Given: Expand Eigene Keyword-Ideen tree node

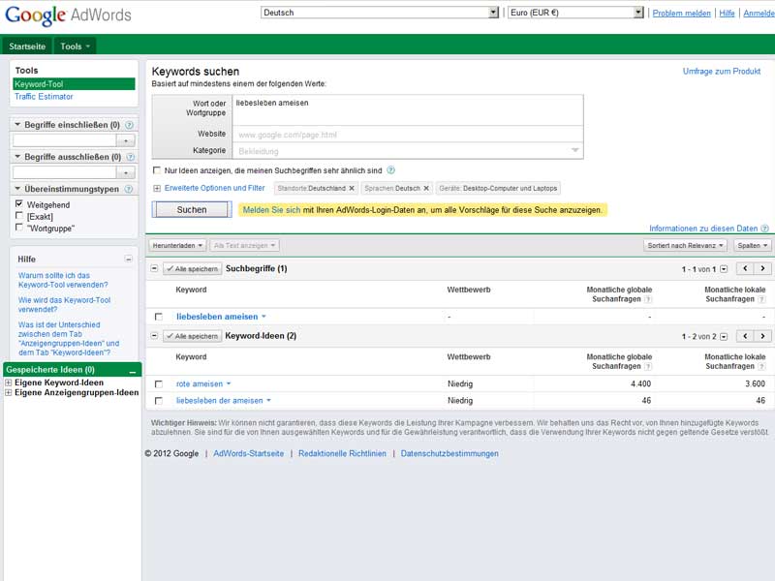Looking at the screenshot, I should click(x=9, y=382).
